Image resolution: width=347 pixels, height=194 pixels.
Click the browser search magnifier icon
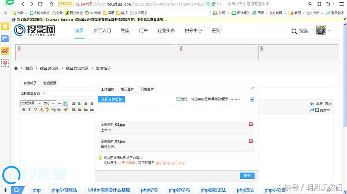pos(310,4)
